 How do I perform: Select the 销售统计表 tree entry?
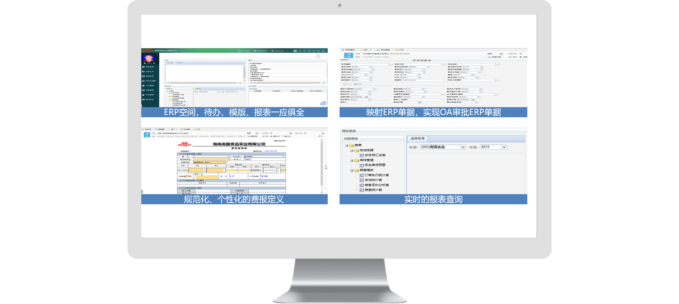coord(373,190)
